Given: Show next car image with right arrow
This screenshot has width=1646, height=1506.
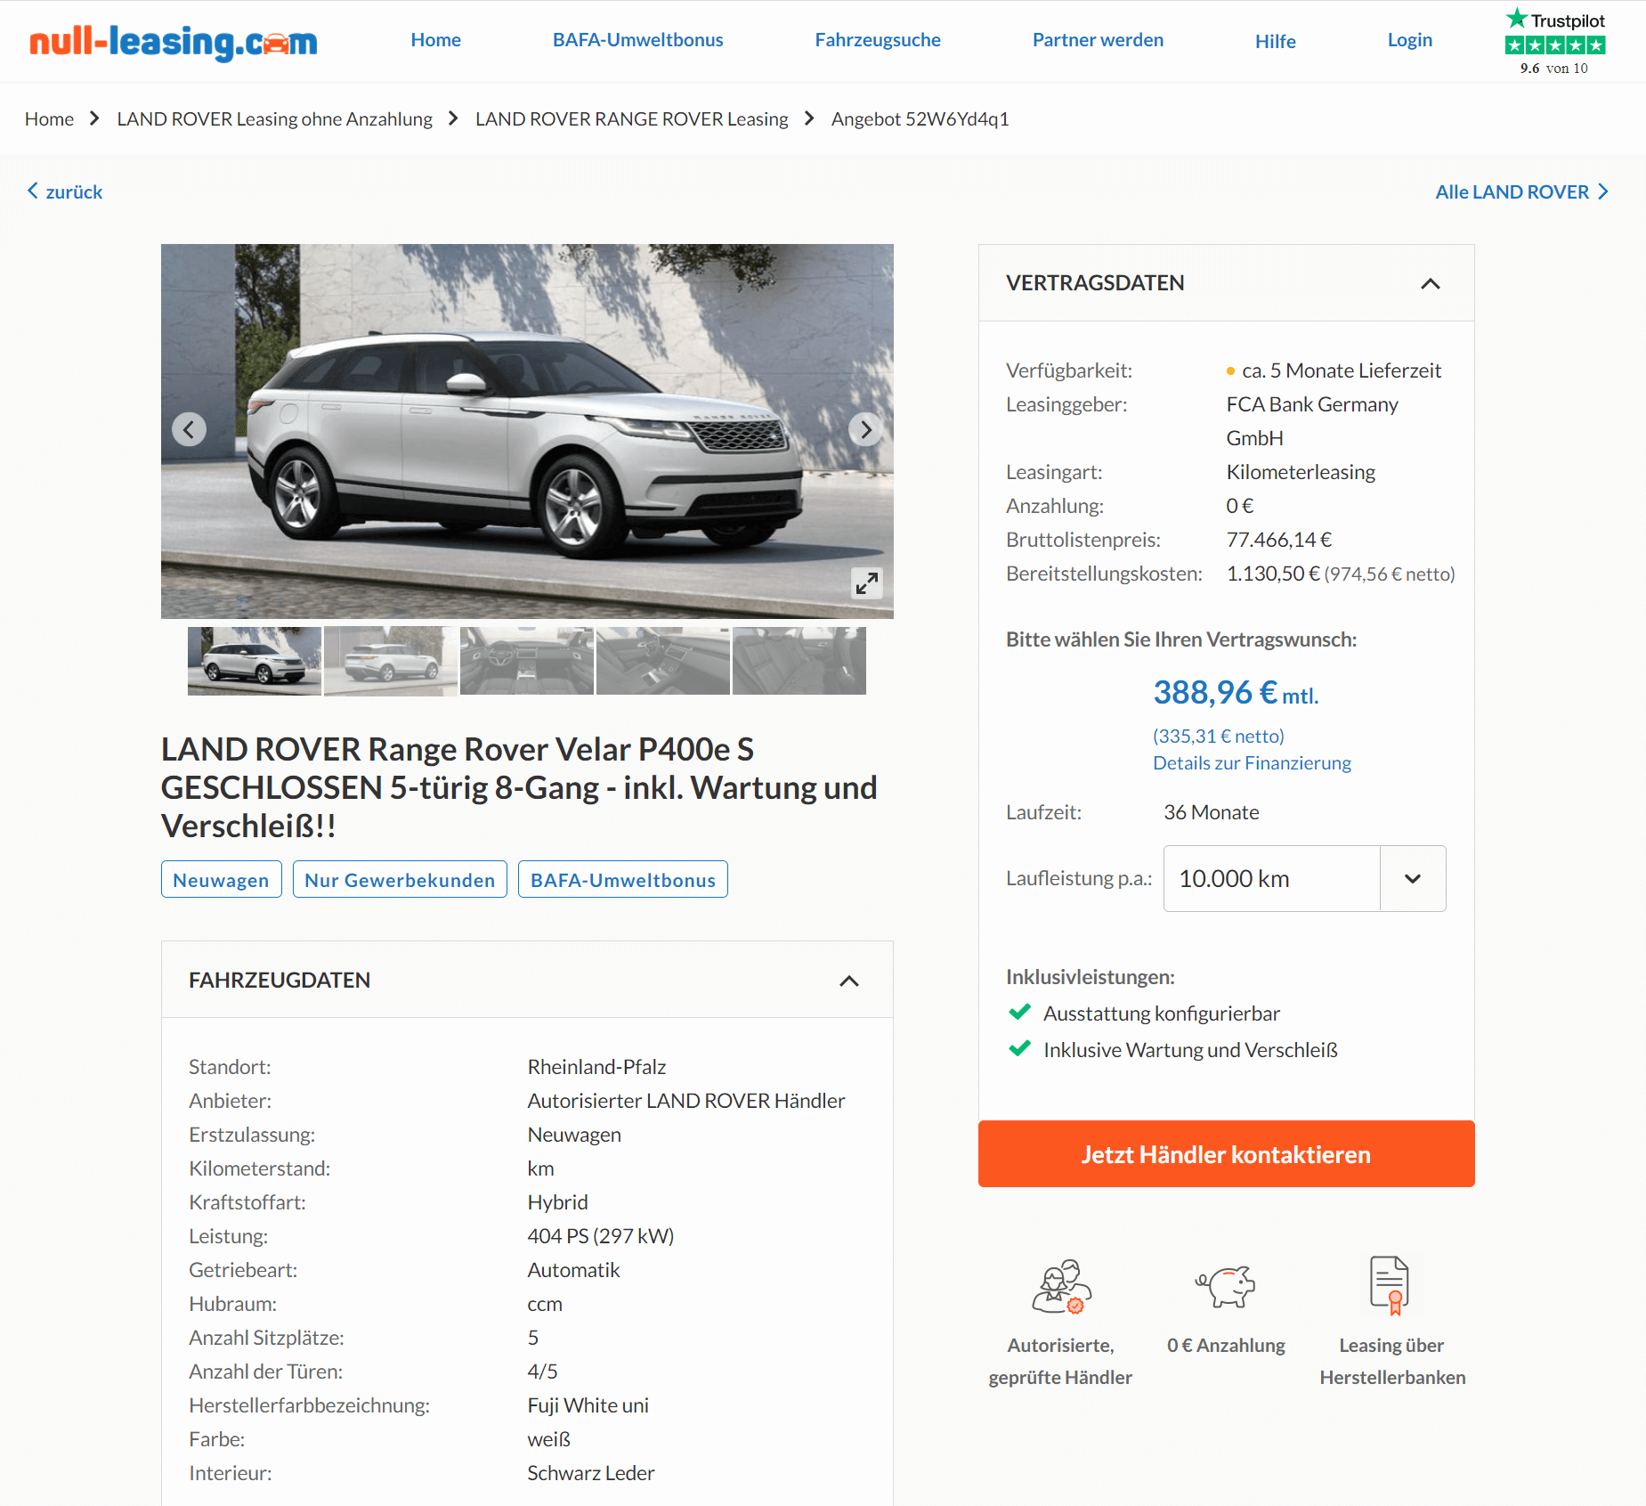Looking at the screenshot, I should coord(865,429).
